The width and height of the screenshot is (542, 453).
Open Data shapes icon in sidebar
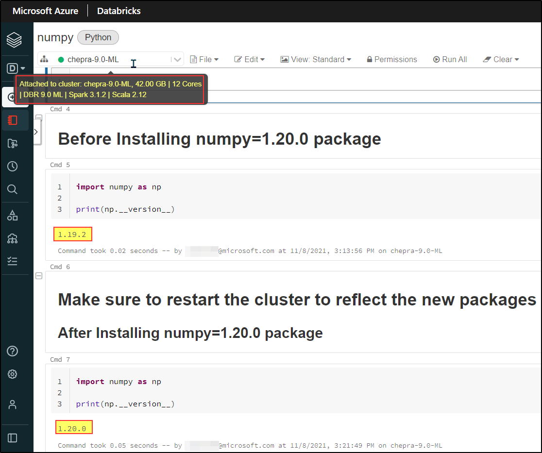pos(13,215)
